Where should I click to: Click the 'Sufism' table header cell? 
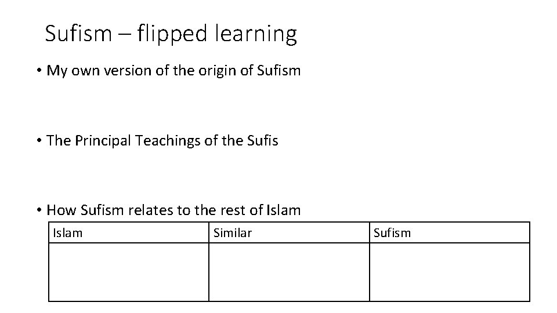click(449, 233)
